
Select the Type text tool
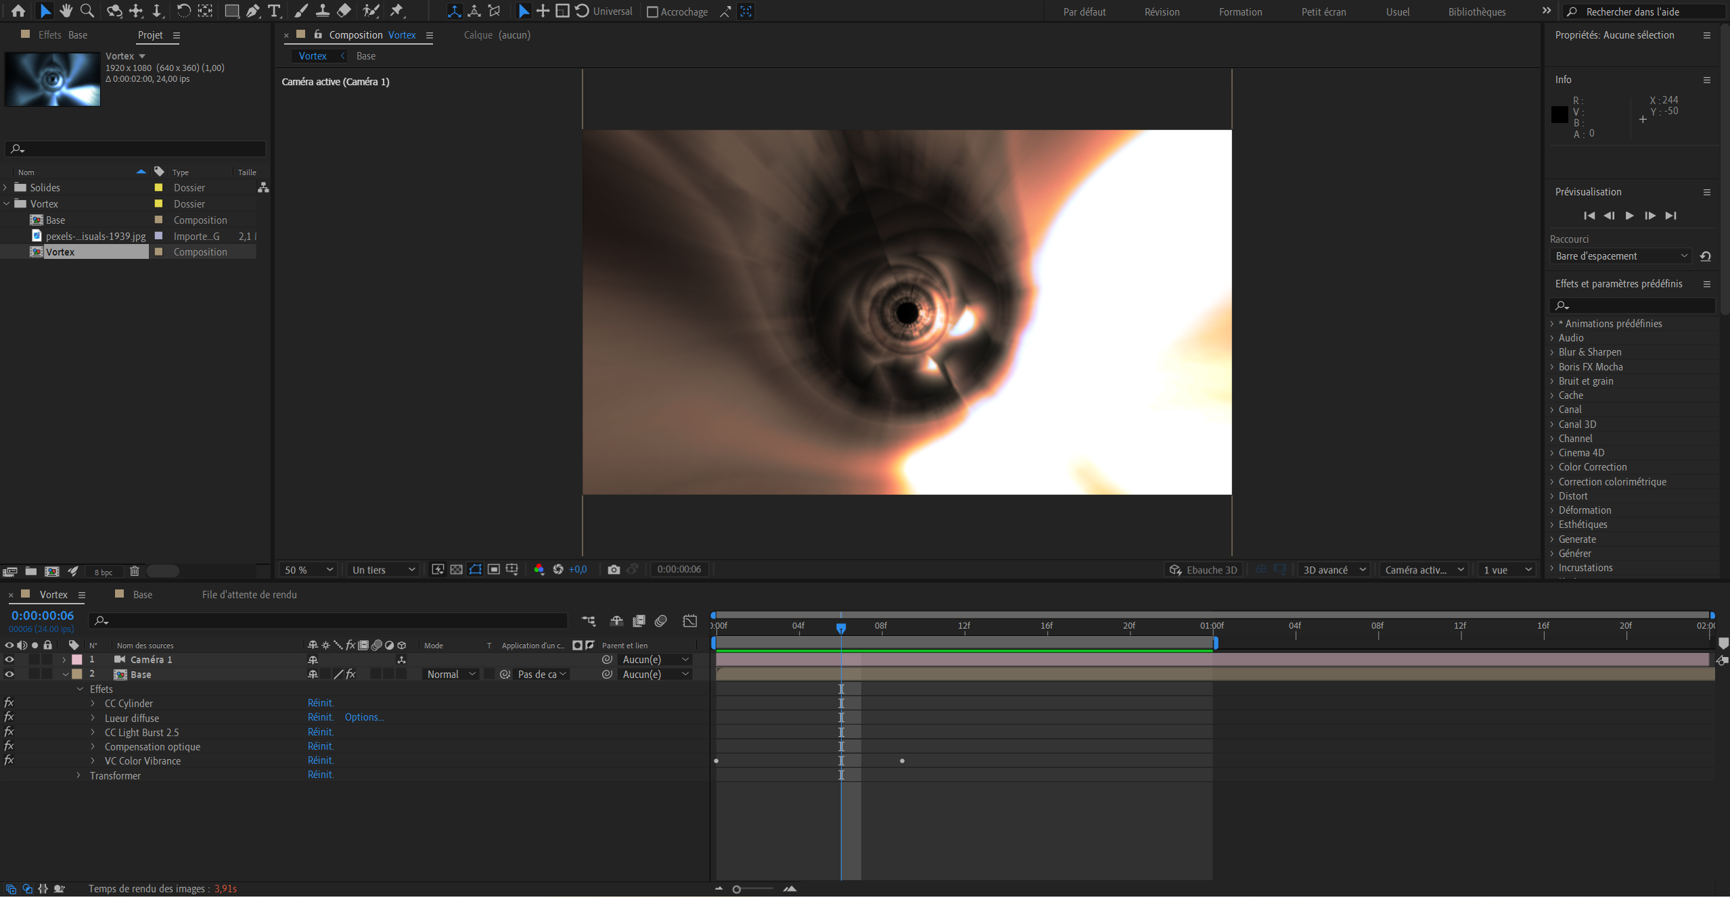274,11
